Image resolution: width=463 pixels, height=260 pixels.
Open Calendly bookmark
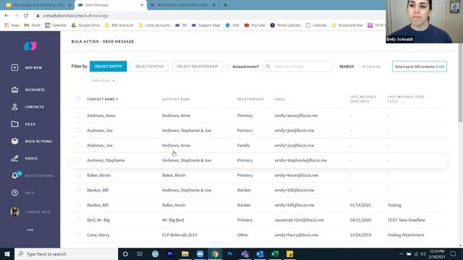click(316, 25)
